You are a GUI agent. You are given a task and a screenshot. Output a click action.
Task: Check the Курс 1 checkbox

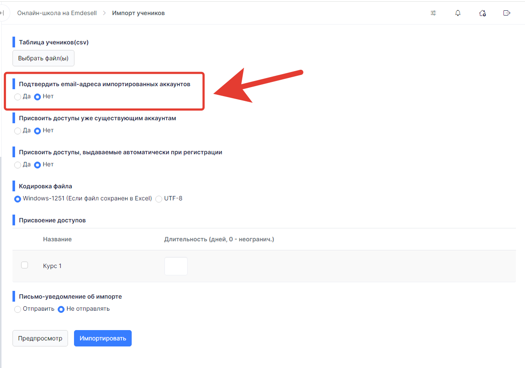[25, 265]
